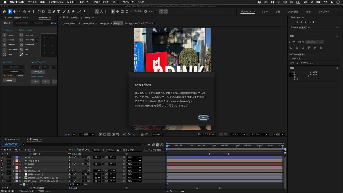Click the Play button in Preview panel
The height and width of the screenshot is (193, 343).
[x=306, y=22]
